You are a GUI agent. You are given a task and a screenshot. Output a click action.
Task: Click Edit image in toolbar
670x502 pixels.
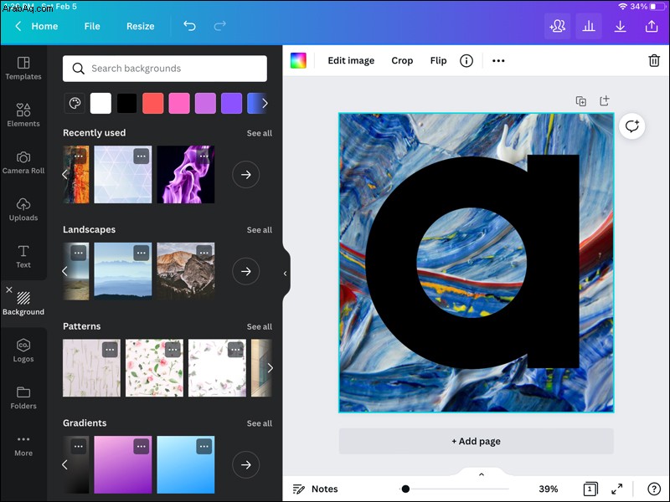[351, 60]
